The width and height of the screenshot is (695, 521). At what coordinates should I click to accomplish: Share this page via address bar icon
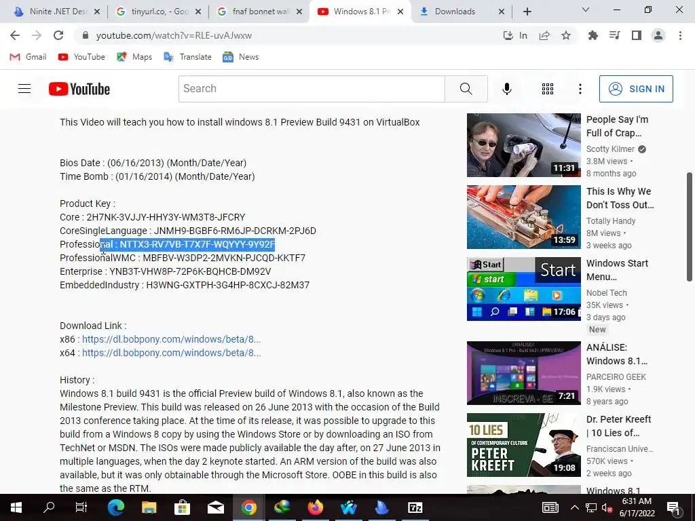point(544,35)
